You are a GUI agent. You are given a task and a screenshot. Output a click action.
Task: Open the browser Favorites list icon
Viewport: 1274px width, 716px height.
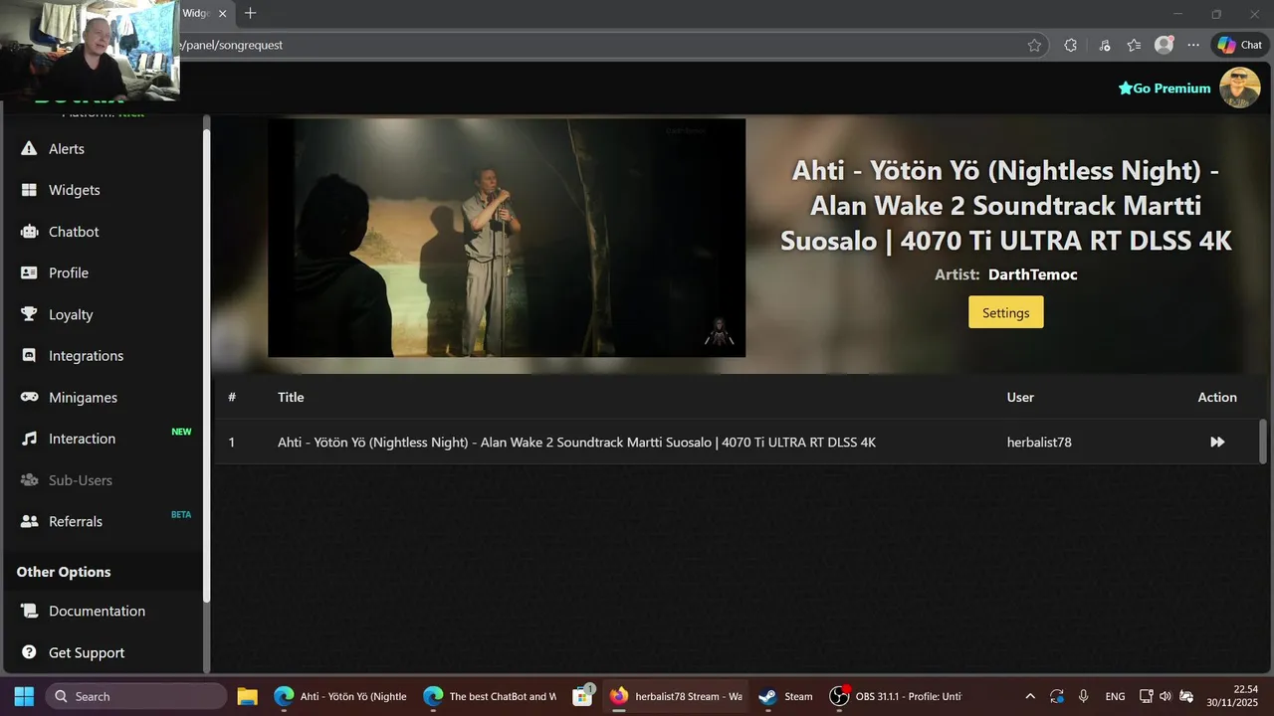coord(1134,45)
